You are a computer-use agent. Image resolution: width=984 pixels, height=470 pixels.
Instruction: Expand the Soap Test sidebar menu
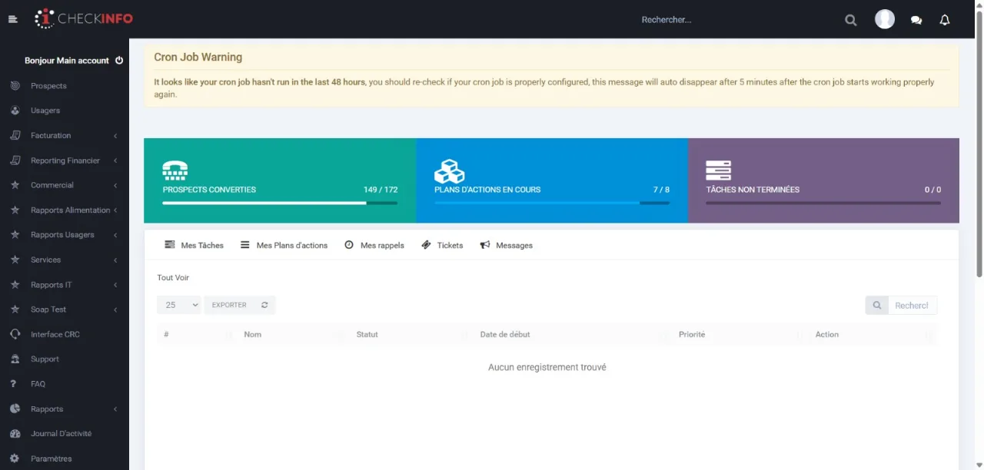pyautogui.click(x=65, y=309)
